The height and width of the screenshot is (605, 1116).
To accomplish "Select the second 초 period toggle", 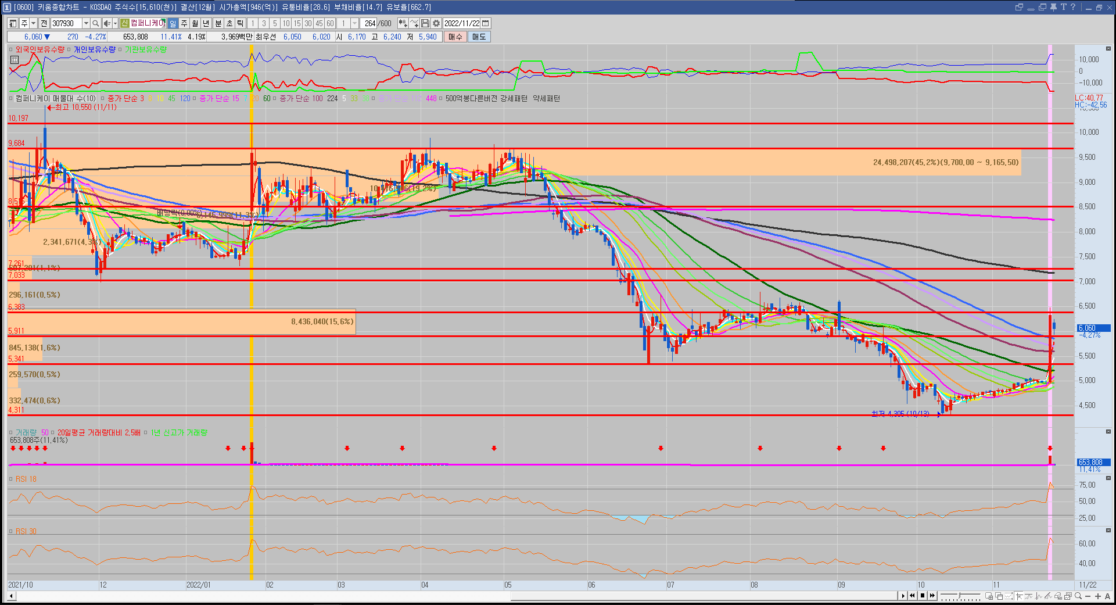I will [229, 23].
